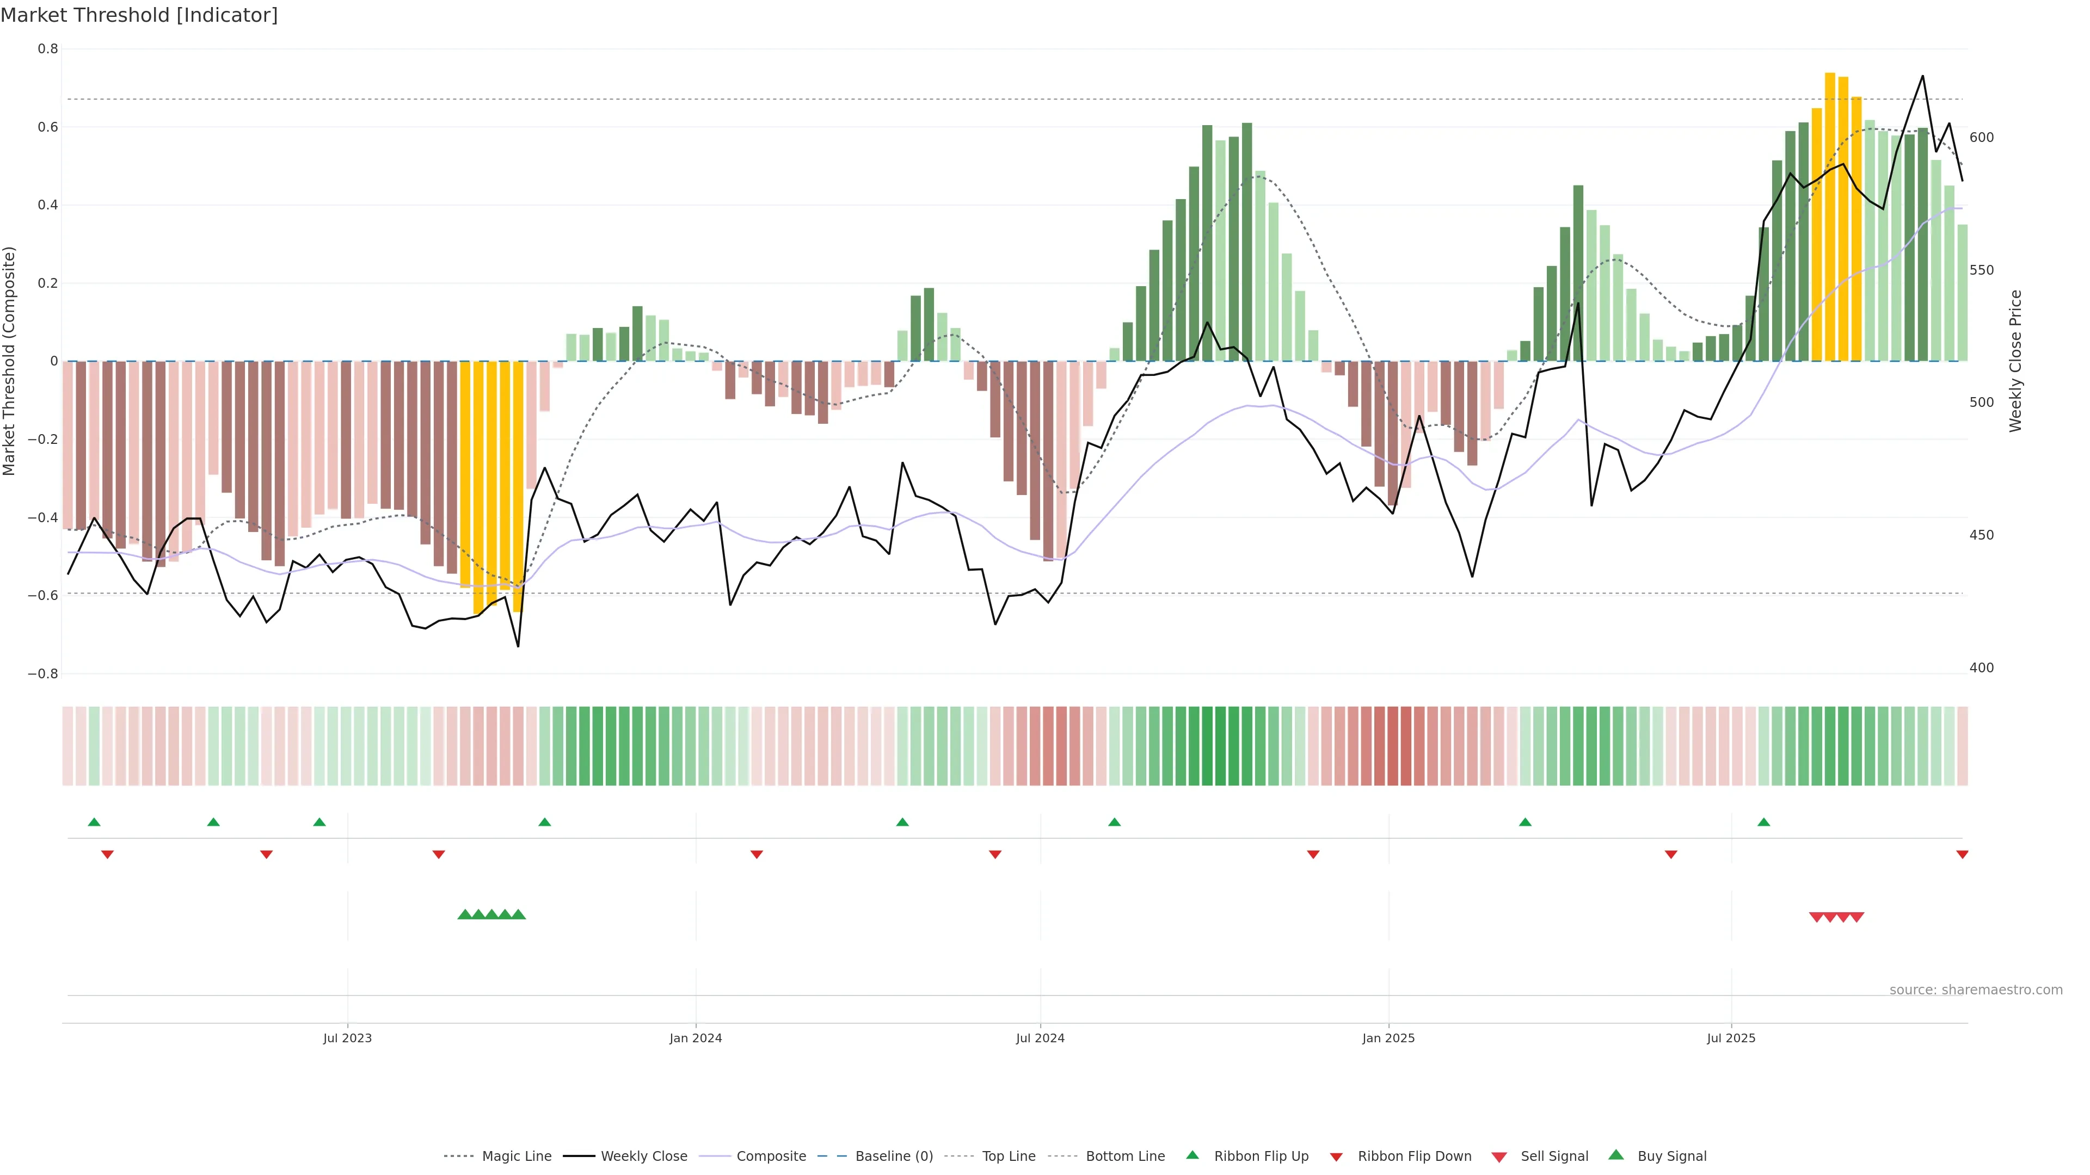
Task: Click the Weekly Close Price axis title
Action: [x=2015, y=361]
